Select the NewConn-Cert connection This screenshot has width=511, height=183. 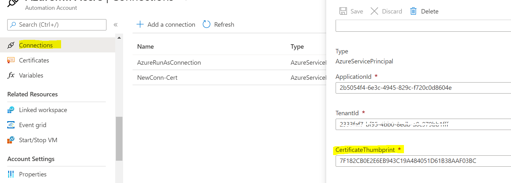157,78
